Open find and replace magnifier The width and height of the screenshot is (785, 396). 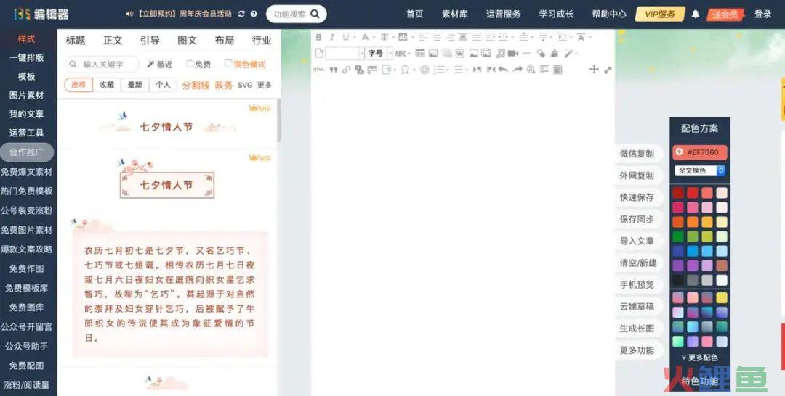tap(531, 70)
